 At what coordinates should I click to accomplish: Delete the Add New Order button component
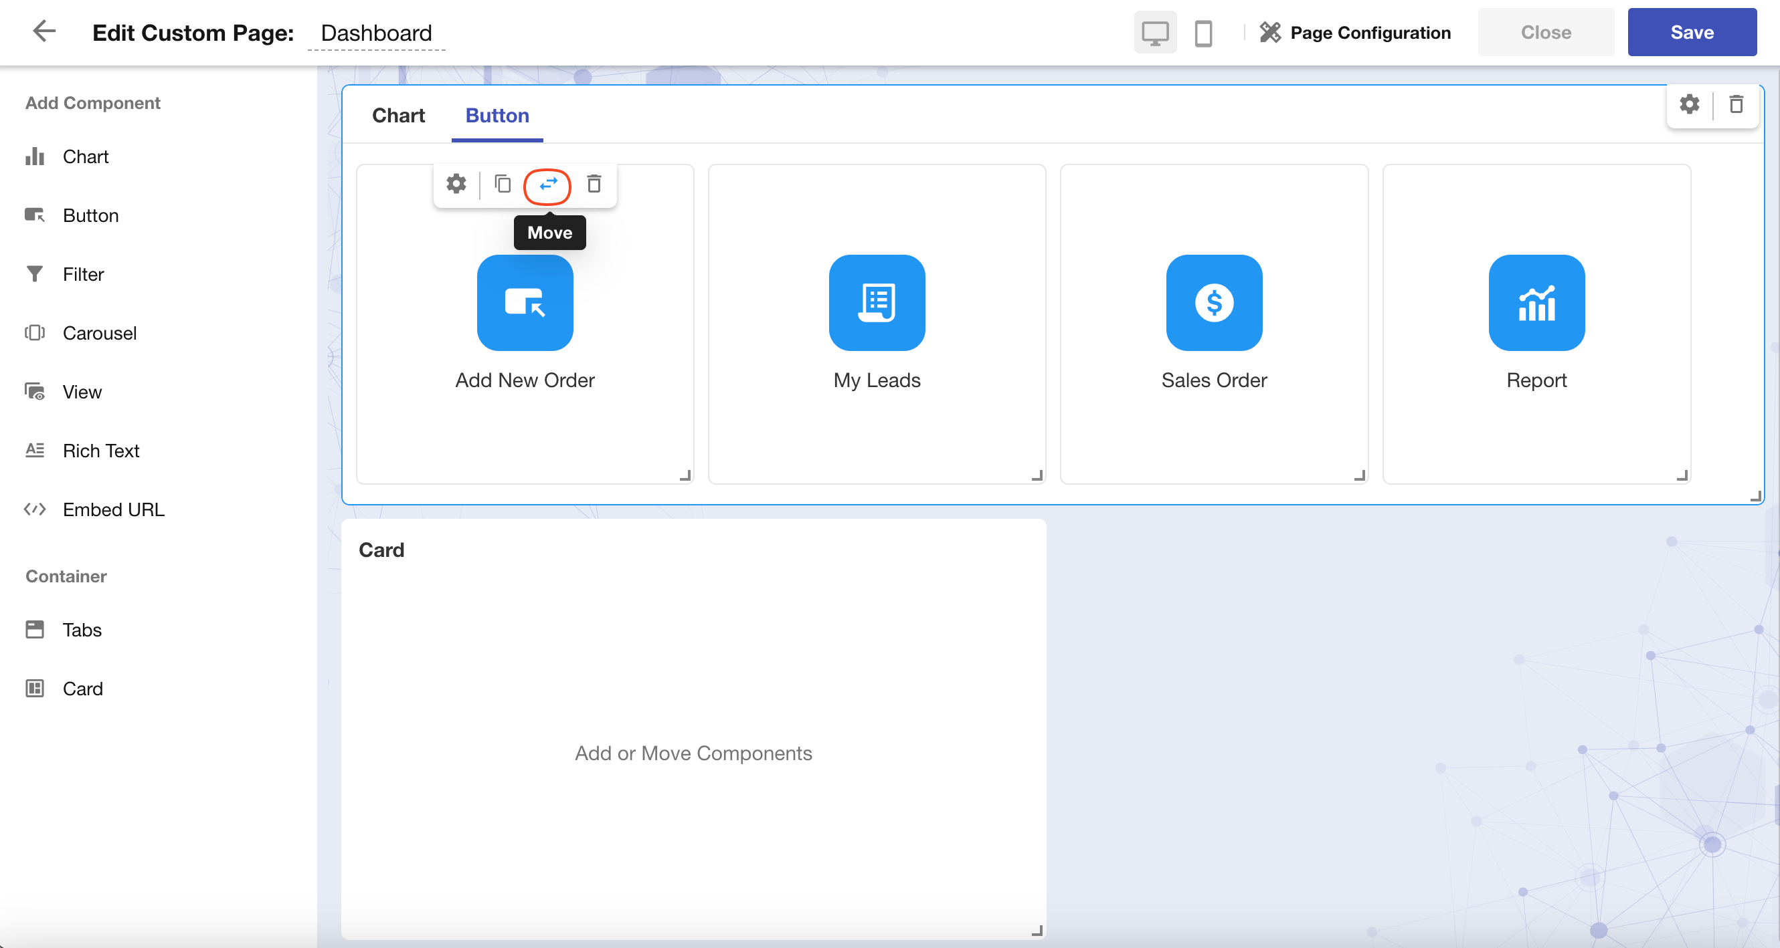(x=594, y=184)
